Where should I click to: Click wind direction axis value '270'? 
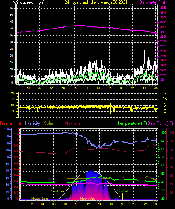click(x=13, y=99)
